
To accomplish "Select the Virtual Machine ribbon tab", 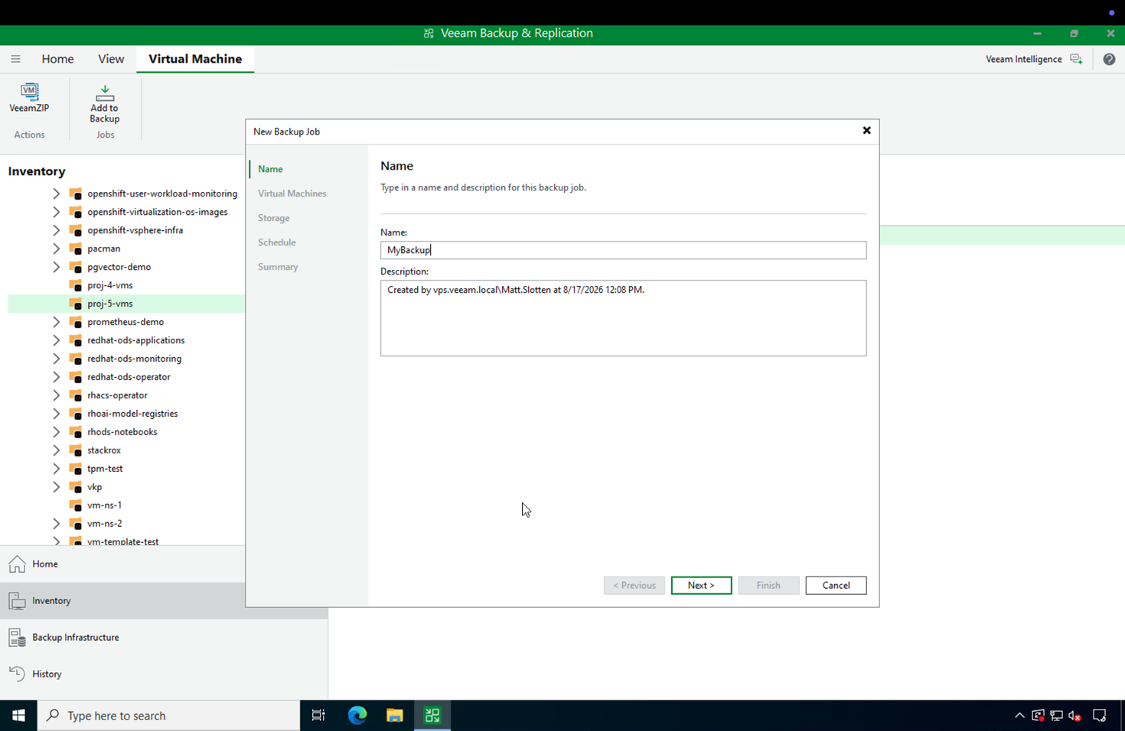I will [195, 59].
